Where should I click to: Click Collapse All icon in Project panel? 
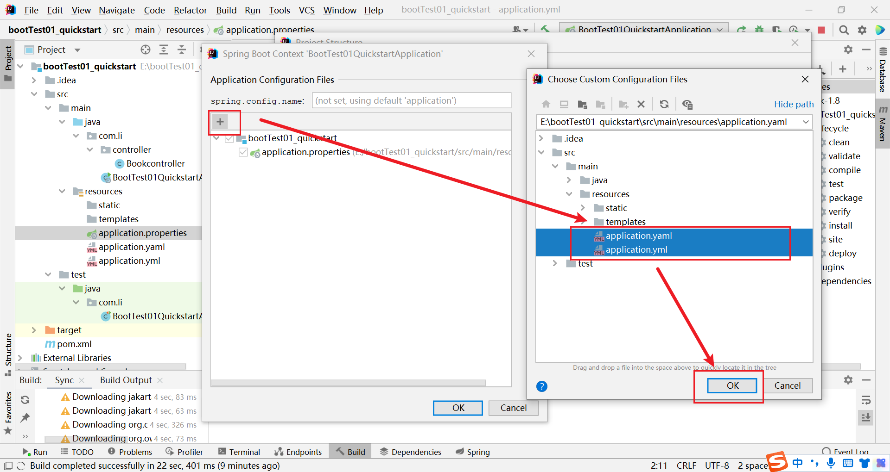(182, 50)
